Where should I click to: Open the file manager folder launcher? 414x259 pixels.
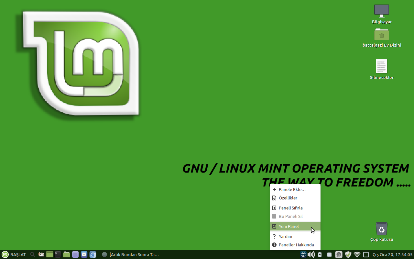[x=67, y=254]
